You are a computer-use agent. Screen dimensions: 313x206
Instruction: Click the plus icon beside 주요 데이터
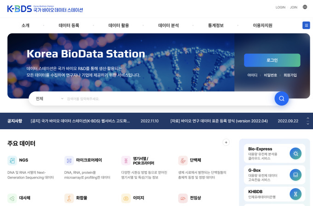[x=226, y=143]
